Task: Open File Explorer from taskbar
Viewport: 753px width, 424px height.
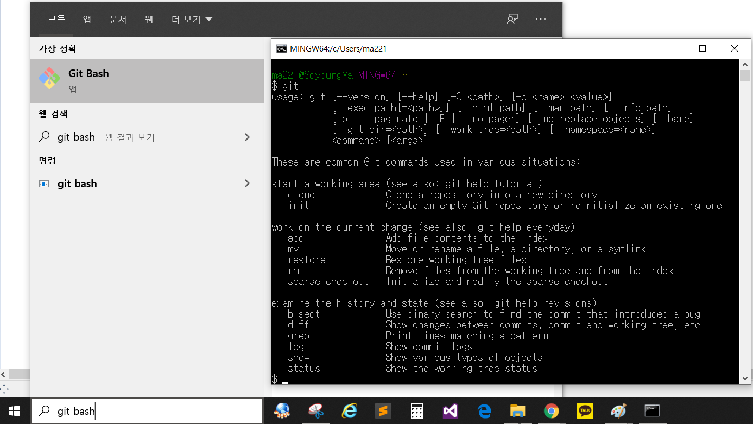Action: pyautogui.click(x=518, y=411)
